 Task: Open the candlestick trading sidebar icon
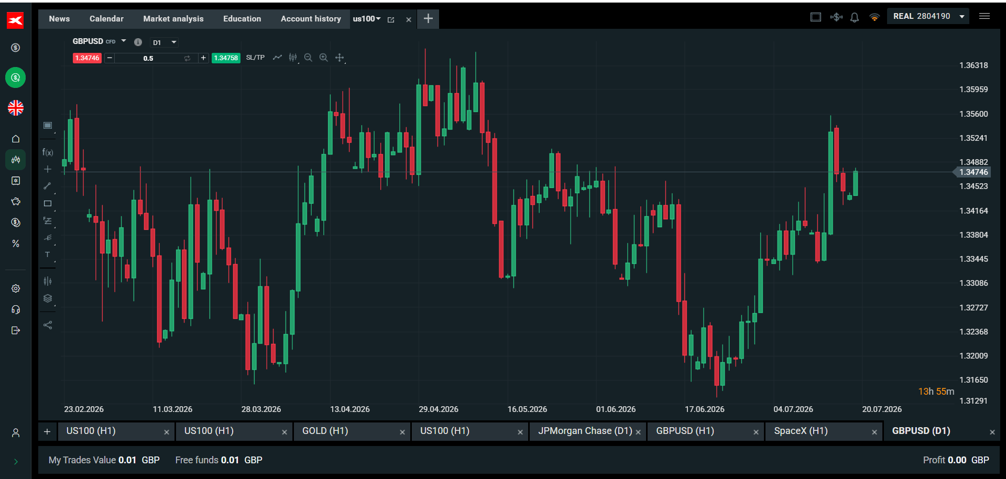[x=16, y=160]
